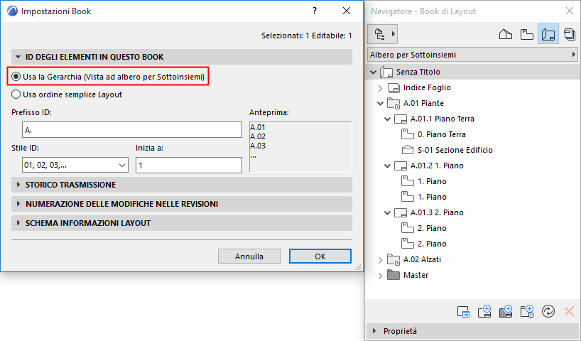Image resolution: width=581 pixels, height=341 pixels.
Task: Click the Prefisso ID input field
Action: 132,130
